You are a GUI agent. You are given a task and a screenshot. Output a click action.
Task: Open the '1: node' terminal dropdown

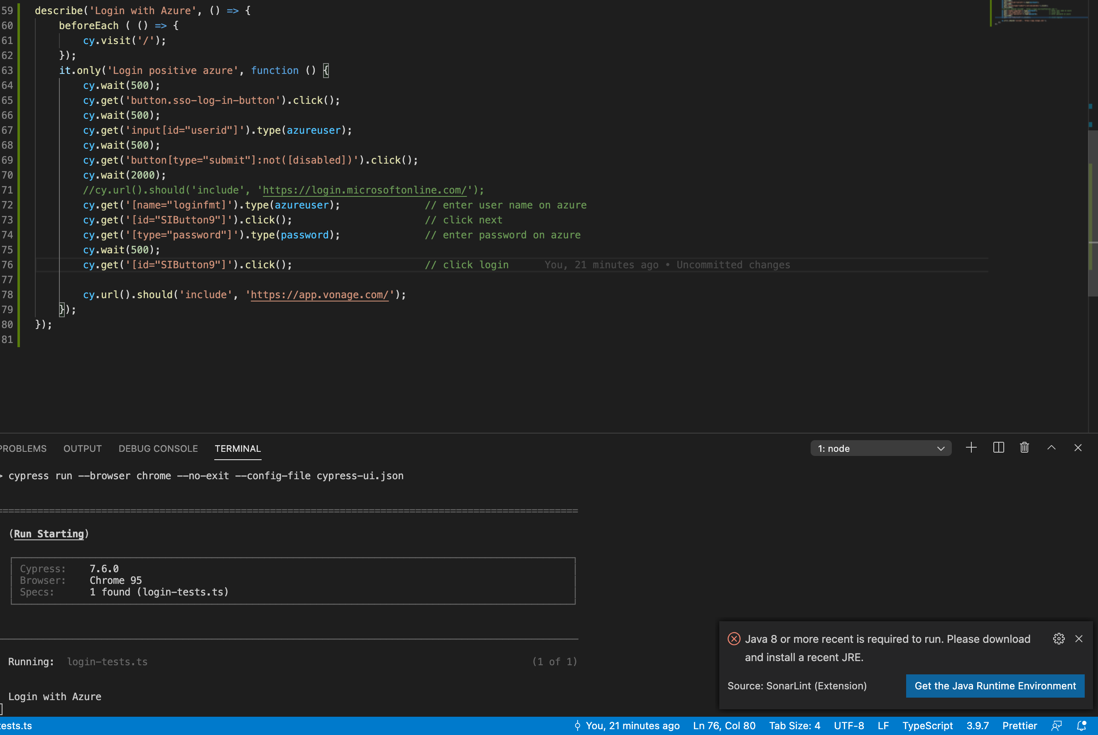[880, 448]
